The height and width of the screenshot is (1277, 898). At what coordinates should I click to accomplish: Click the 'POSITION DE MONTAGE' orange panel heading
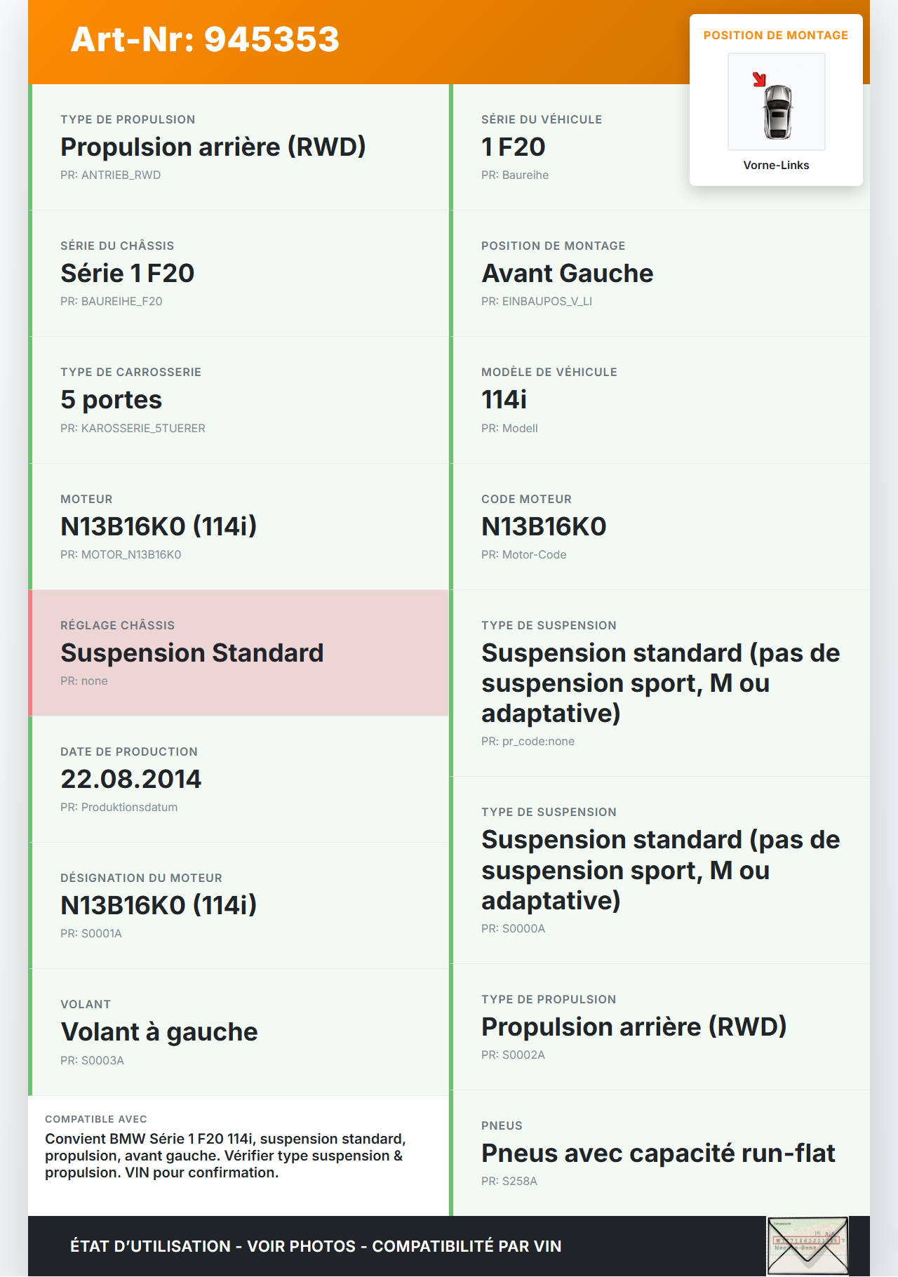coord(776,35)
